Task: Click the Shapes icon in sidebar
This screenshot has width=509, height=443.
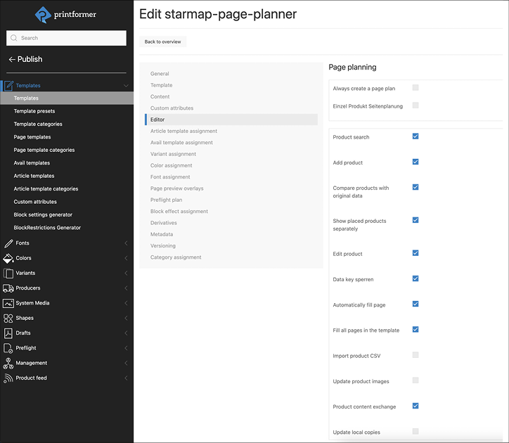Action: [x=8, y=319]
